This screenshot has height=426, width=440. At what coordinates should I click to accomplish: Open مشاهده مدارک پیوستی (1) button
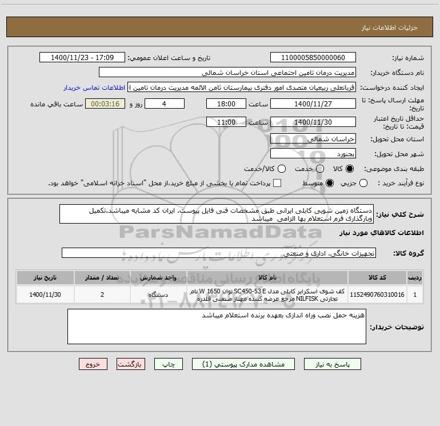point(243,364)
